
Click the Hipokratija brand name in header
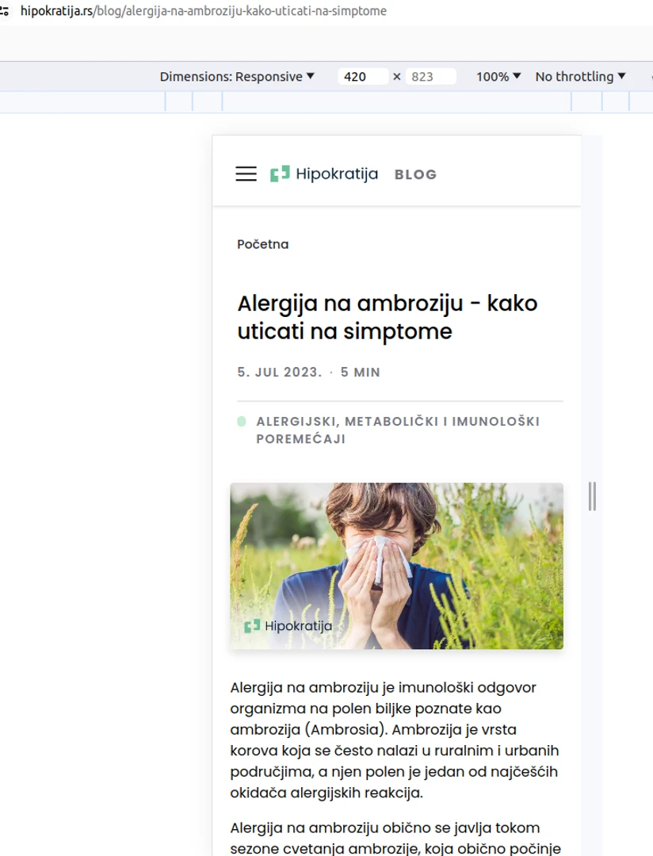coord(337,174)
